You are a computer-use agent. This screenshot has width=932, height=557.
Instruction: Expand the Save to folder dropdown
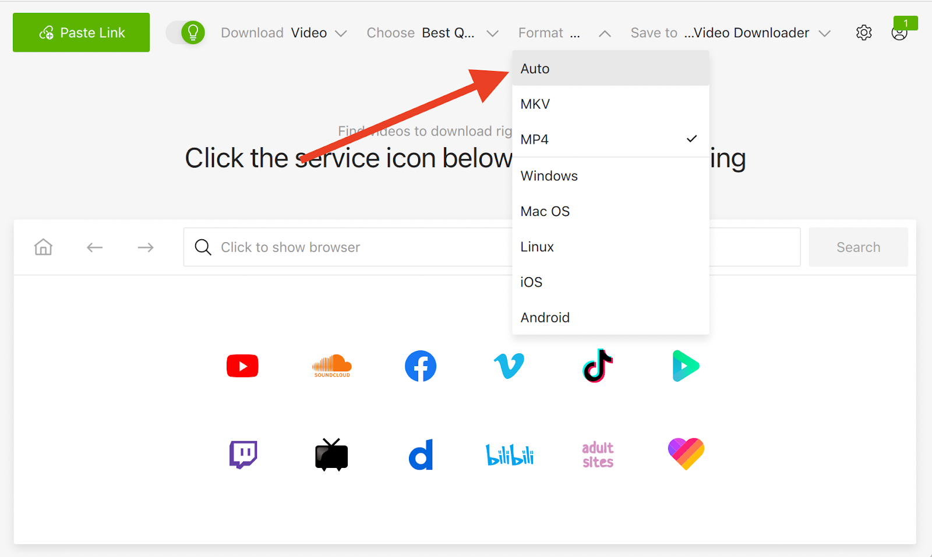click(x=730, y=33)
